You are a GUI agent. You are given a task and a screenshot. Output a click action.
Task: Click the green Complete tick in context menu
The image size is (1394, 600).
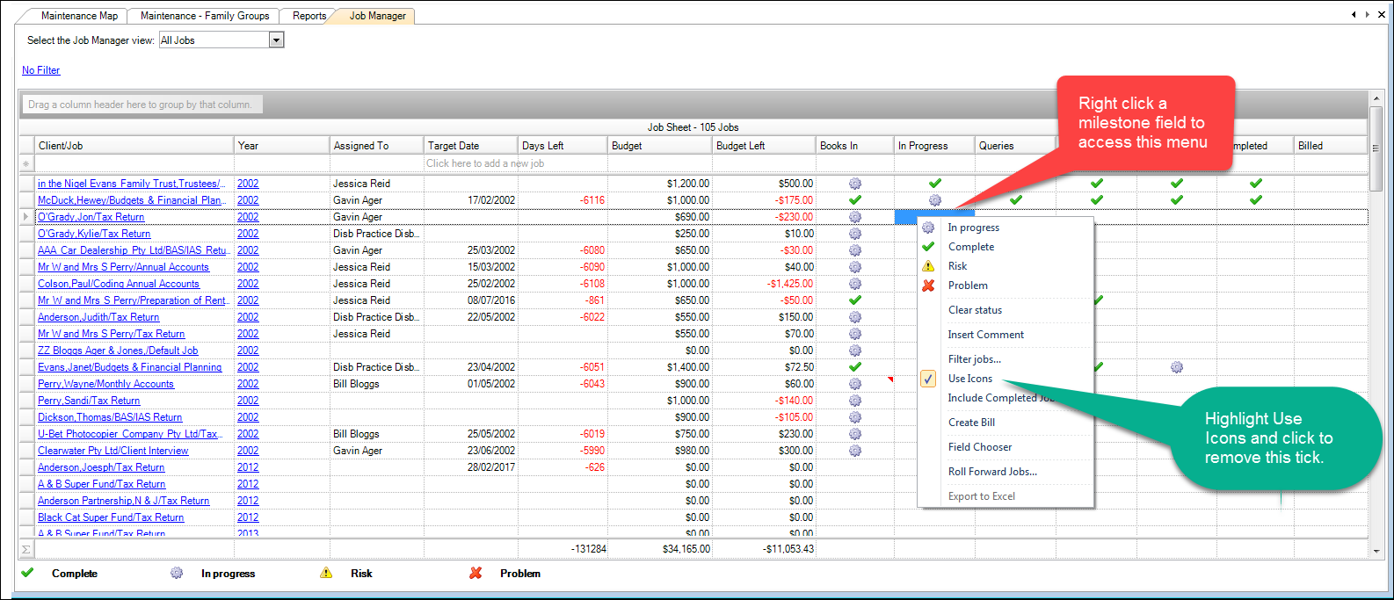click(928, 247)
